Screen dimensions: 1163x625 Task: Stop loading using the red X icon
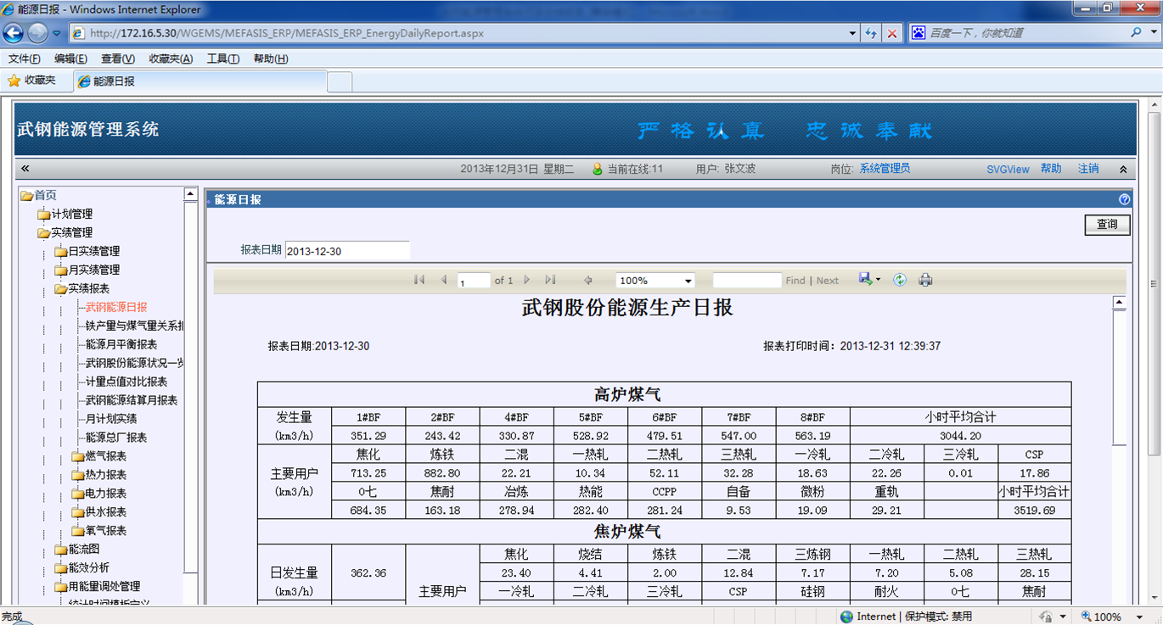pyautogui.click(x=891, y=33)
